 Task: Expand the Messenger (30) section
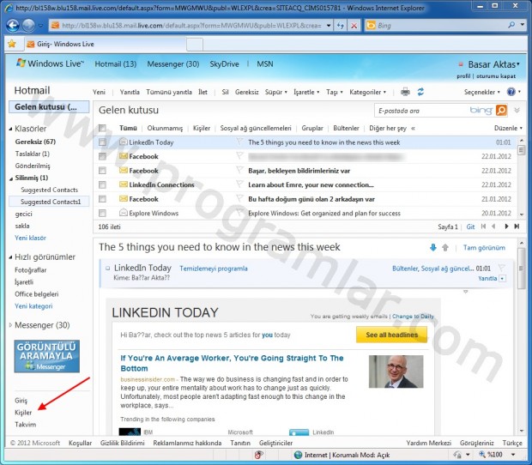pos(10,325)
